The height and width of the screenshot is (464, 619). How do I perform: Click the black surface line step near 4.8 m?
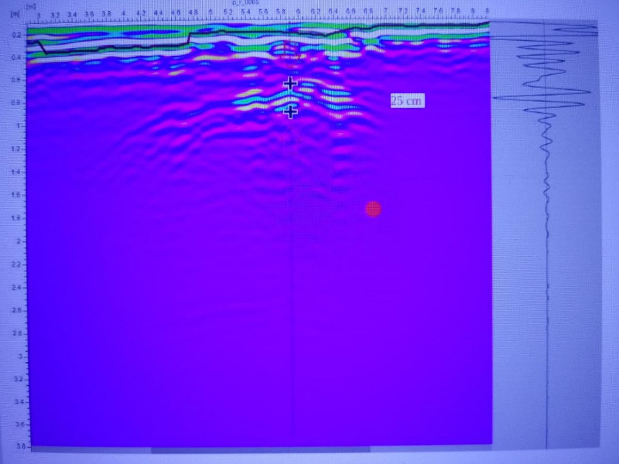pyautogui.click(x=190, y=40)
